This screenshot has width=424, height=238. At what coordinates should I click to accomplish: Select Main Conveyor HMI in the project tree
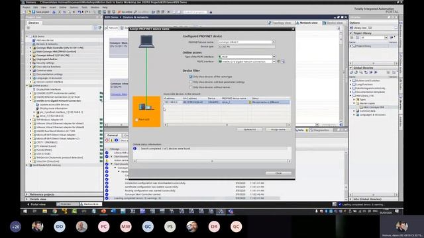[56, 52]
